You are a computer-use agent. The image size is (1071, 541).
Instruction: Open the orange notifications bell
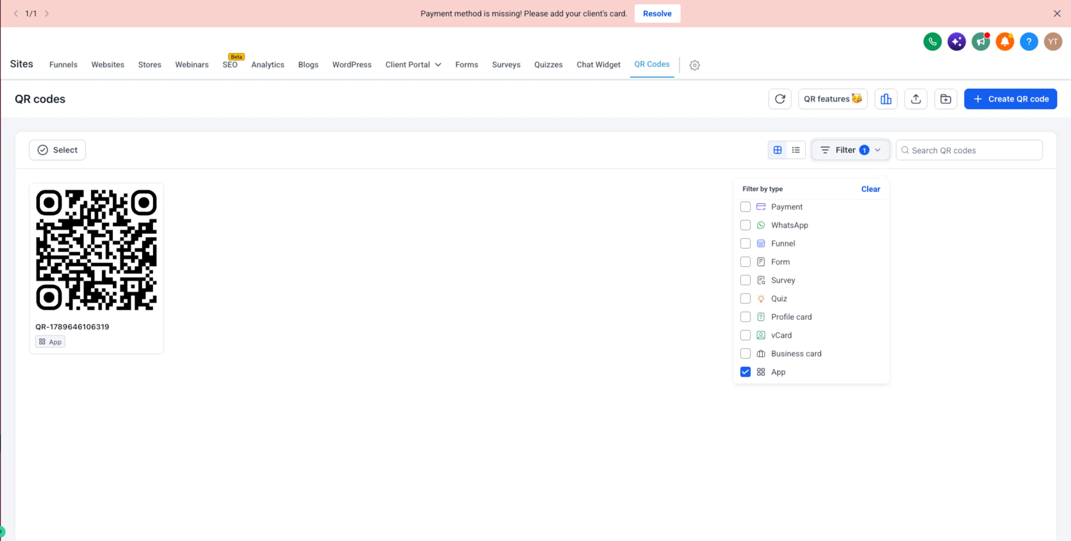coord(1004,42)
